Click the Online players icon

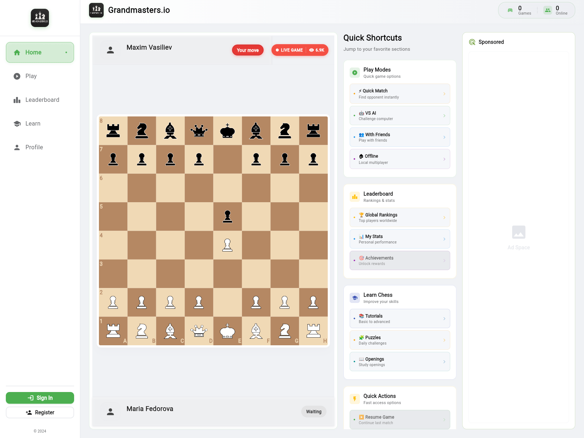(547, 10)
